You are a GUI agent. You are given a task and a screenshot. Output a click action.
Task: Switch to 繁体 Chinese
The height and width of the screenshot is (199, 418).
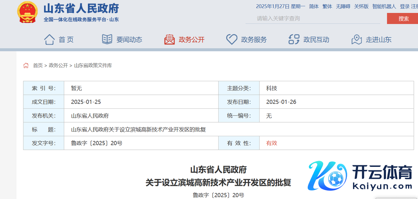[x=327, y=6]
